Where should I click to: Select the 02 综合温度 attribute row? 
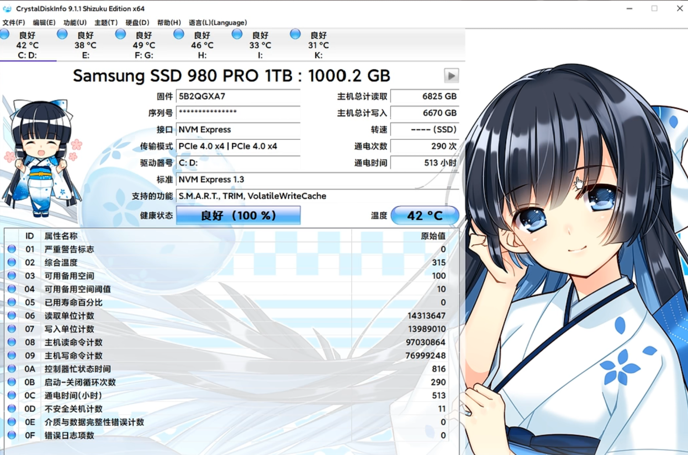coord(220,262)
